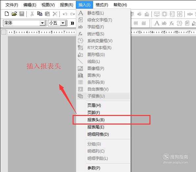Choose 分组(G) menu entry
Viewport: 196px width, 172px height.
pos(103,144)
